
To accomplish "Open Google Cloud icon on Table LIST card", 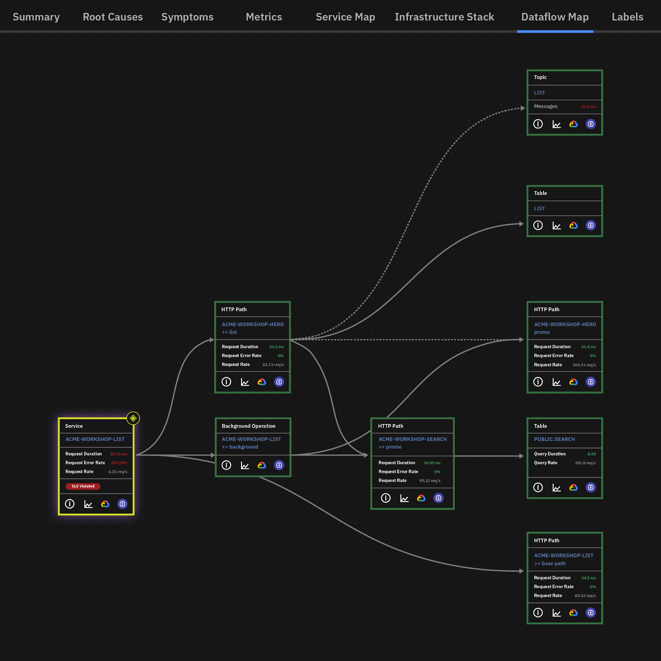I will click(573, 225).
